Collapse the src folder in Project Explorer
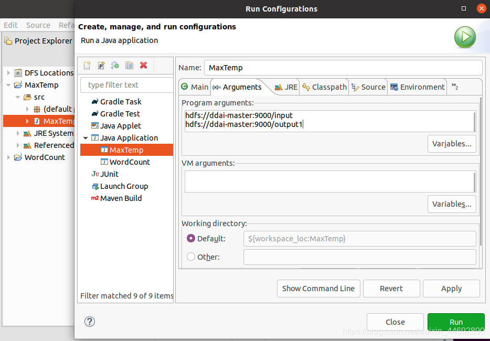This screenshot has height=341, width=490. [x=18, y=97]
